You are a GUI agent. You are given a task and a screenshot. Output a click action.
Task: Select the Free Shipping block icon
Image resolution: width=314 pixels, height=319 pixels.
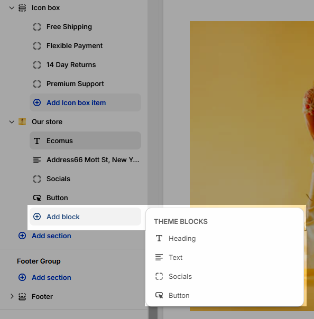tap(37, 27)
